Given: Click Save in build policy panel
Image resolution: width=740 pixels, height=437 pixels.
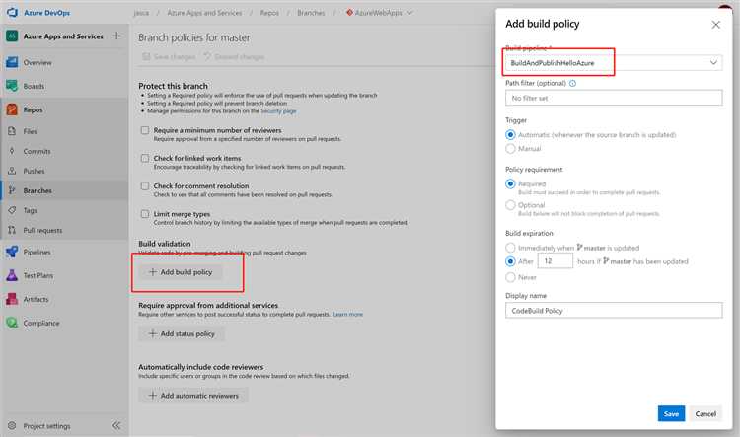Looking at the screenshot, I should coord(671,414).
